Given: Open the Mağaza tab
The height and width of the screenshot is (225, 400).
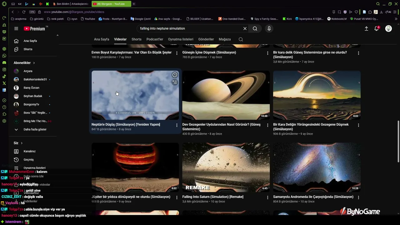Looking at the screenshot, I should click(x=225, y=39).
